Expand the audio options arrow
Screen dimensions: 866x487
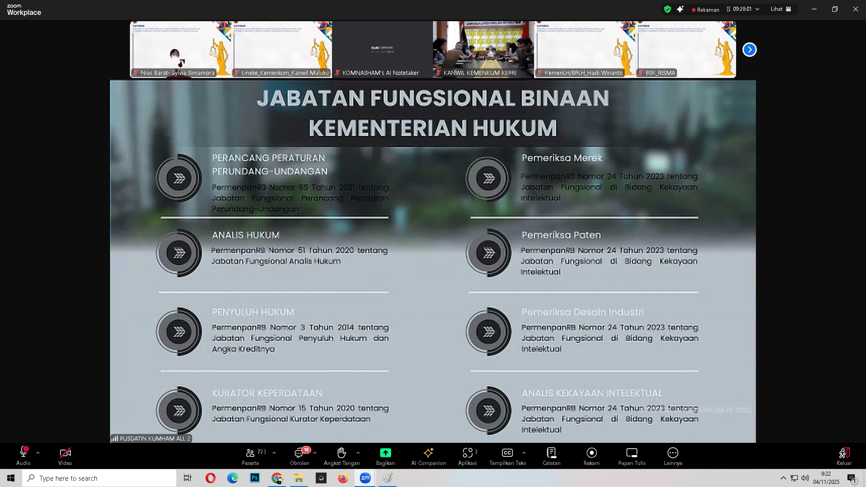point(38,453)
